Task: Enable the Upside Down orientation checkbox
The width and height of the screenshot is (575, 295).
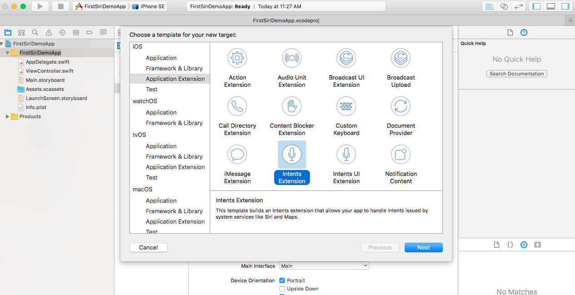Action: click(282, 289)
